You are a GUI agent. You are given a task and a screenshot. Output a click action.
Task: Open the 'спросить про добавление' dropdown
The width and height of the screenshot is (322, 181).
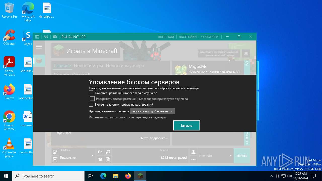click(x=152, y=111)
